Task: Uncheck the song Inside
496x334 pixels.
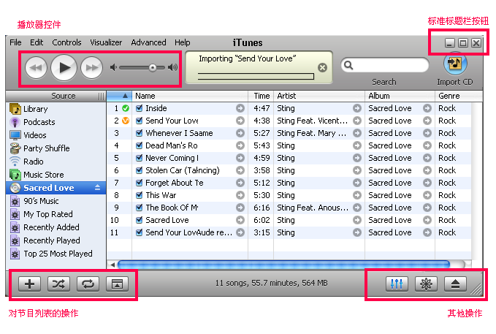Action: 140,108
